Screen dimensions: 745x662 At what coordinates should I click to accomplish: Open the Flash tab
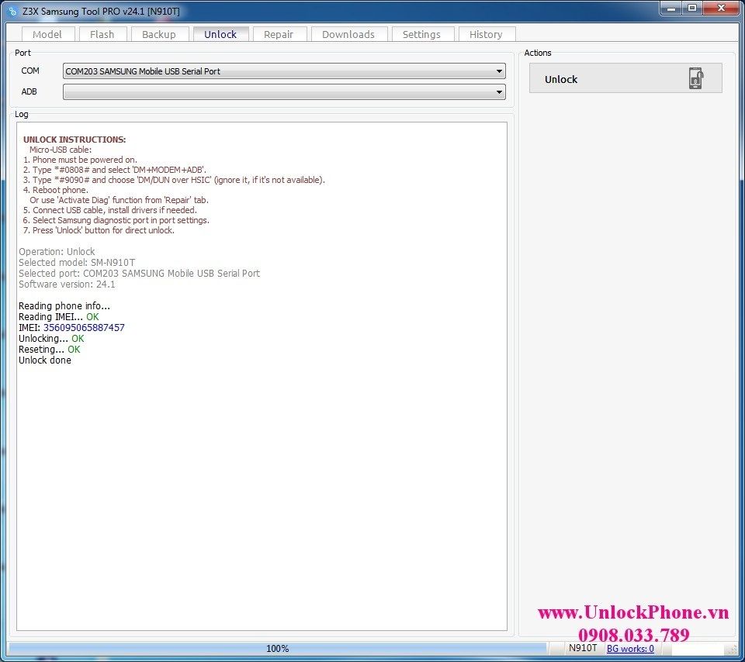point(102,34)
